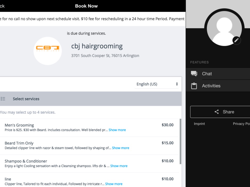Select the Shampoo & Conditioner service
This screenshot has height=187, width=250.
click(89, 164)
